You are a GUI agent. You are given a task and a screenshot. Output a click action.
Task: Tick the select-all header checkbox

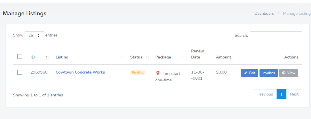point(20,57)
